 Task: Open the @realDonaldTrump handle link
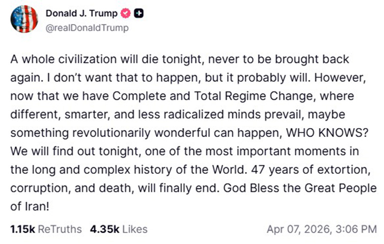pyautogui.click(x=87, y=28)
